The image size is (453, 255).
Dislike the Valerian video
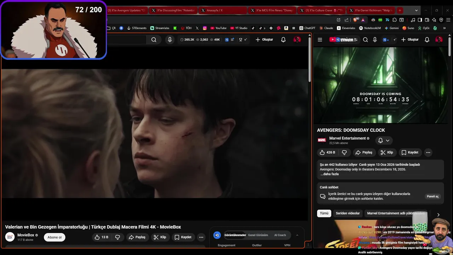click(117, 237)
